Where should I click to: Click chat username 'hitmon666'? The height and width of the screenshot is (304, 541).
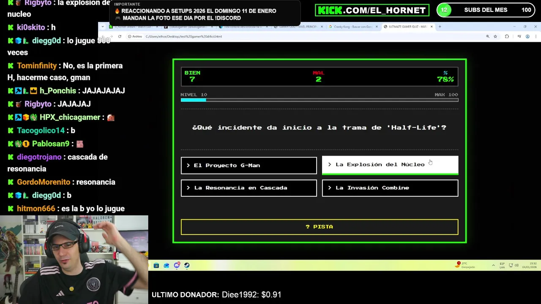[x=36, y=209]
